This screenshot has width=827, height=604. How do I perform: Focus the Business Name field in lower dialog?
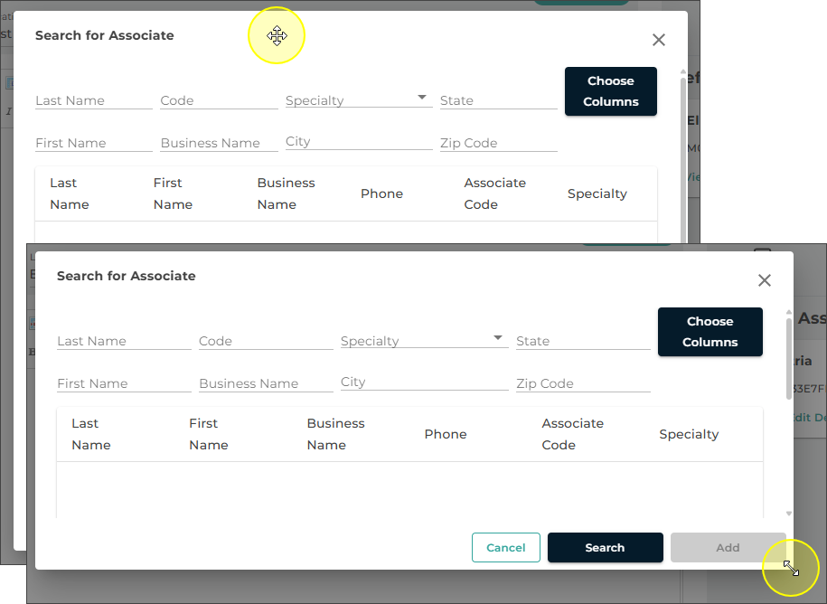click(x=266, y=383)
